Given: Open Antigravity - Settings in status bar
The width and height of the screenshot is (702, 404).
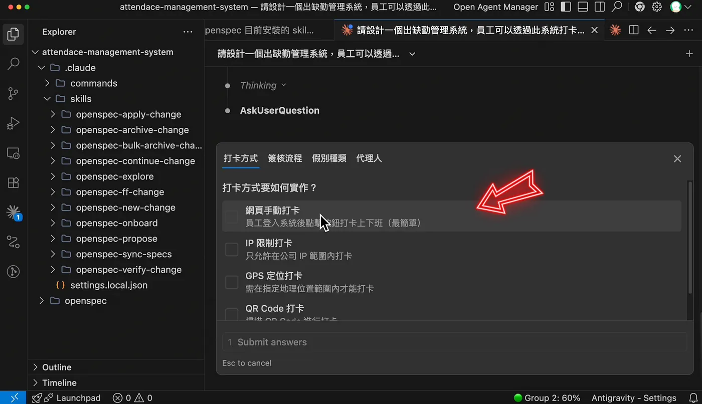Looking at the screenshot, I should pos(634,398).
